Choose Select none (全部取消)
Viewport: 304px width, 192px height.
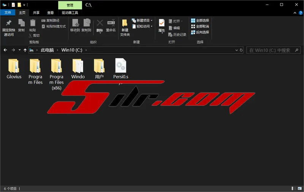[x=200, y=26]
